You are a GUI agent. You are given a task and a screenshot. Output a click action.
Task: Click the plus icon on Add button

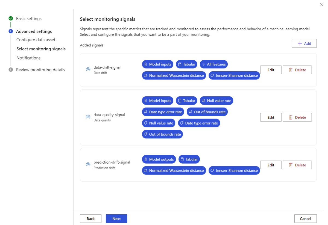300,43
